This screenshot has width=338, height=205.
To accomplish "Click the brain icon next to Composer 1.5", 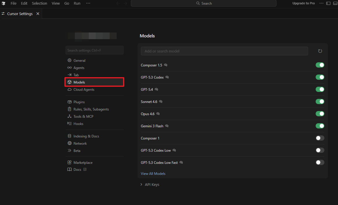I will pyautogui.click(x=166, y=65).
